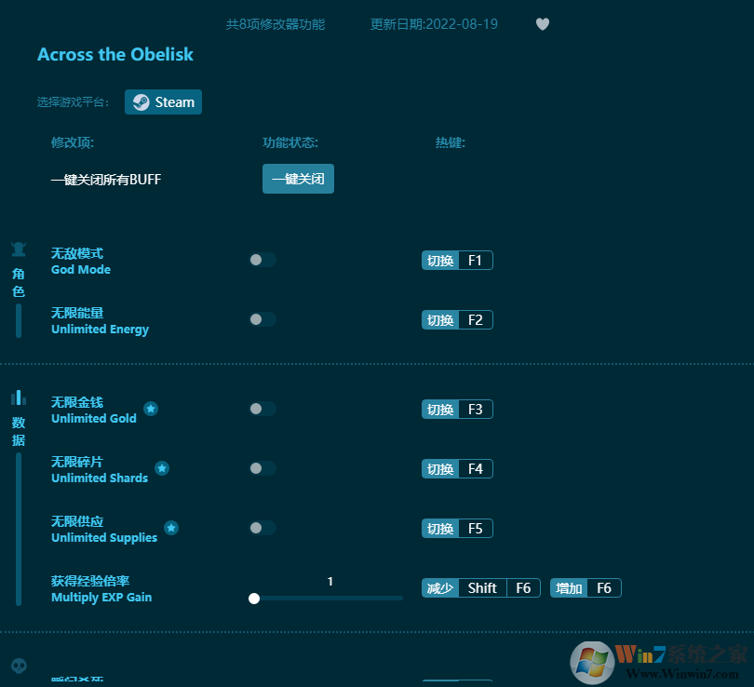Click the Multiply EXP Gain slider handle
This screenshot has height=687, width=754.
click(254, 599)
